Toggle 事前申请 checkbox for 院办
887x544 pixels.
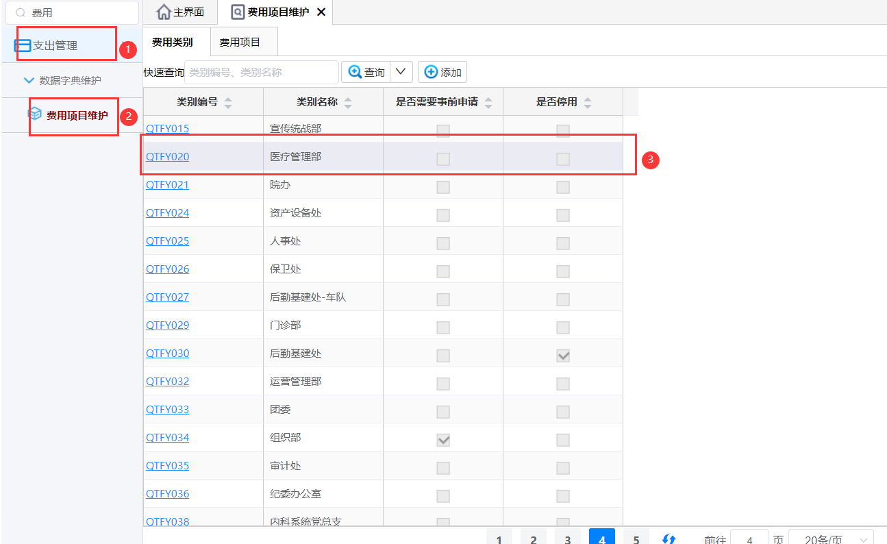(443, 187)
